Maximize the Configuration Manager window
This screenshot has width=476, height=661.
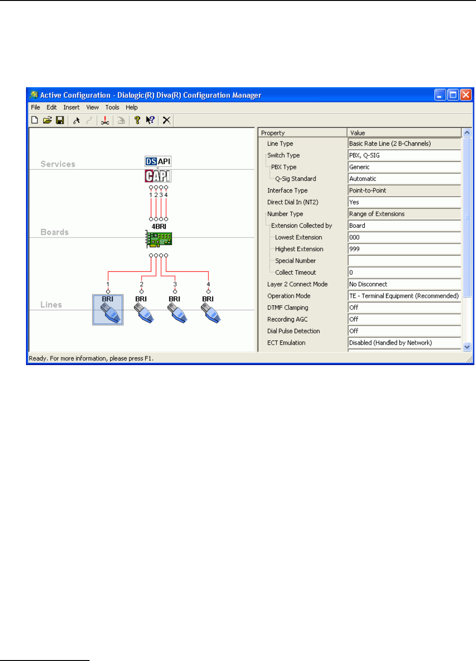453,95
